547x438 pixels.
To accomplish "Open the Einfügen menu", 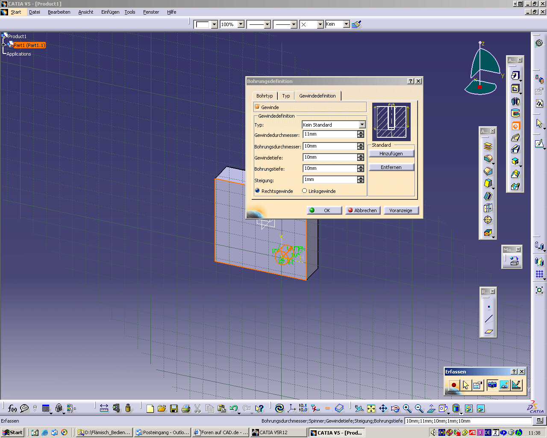I will point(110,12).
